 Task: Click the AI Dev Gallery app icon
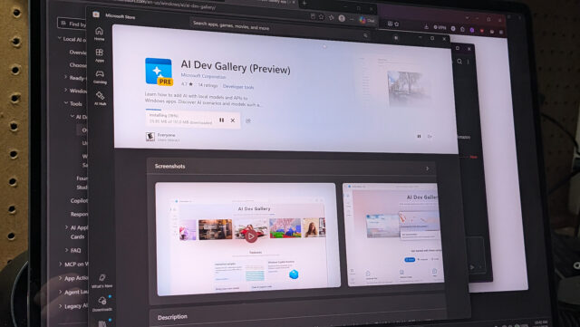tap(159, 72)
